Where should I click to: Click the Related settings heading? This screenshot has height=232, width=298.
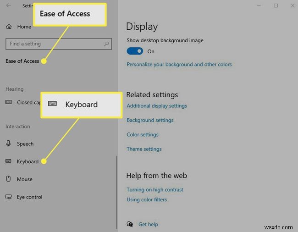tap(152, 94)
